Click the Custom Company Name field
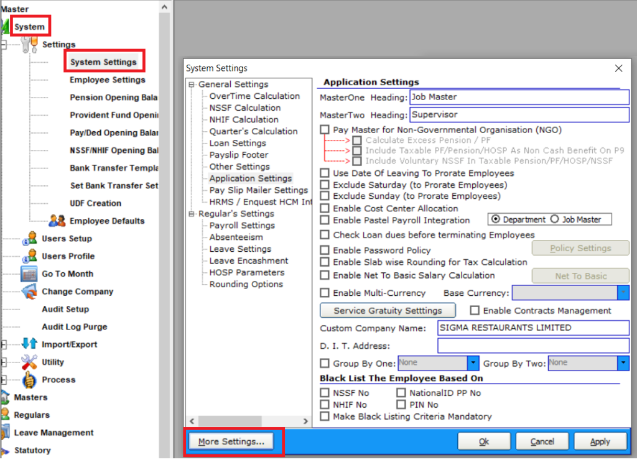 click(533, 328)
